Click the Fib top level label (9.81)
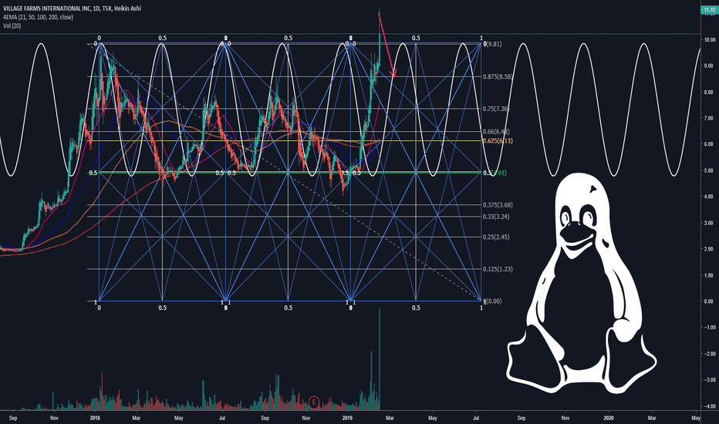 (494, 44)
